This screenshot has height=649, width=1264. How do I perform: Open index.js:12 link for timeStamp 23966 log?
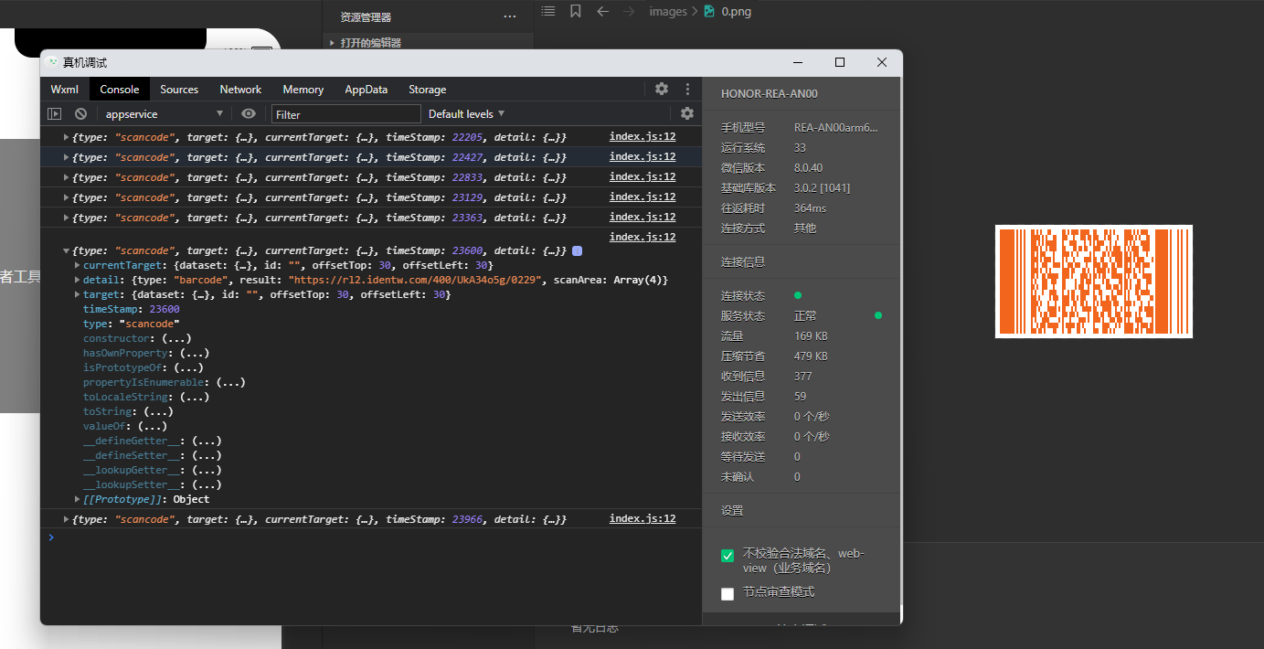(643, 519)
